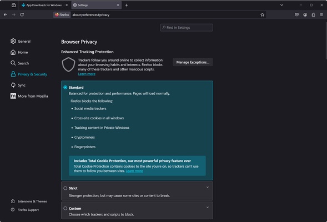Open Firefox Support link
This screenshot has height=222, width=327.
click(25, 210)
